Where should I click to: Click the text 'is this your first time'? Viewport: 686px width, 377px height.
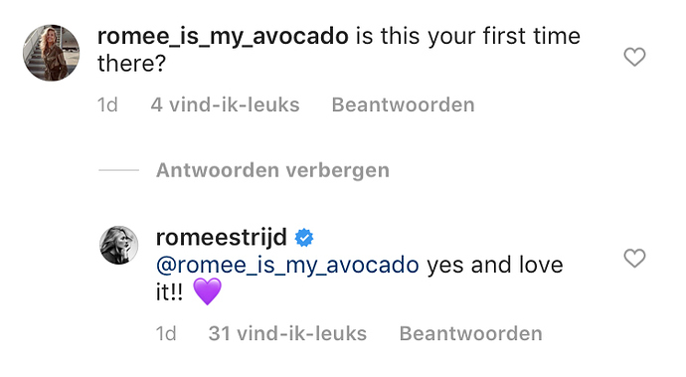pyautogui.click(x=468, y=36)
